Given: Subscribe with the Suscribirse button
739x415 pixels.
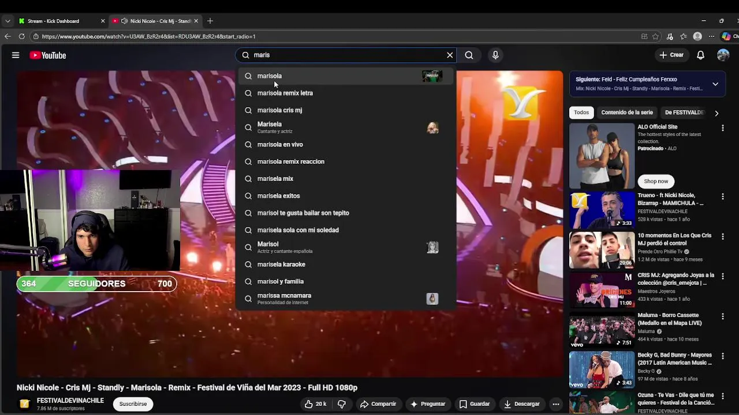Looking at the screenshot, I should [133, 404].
